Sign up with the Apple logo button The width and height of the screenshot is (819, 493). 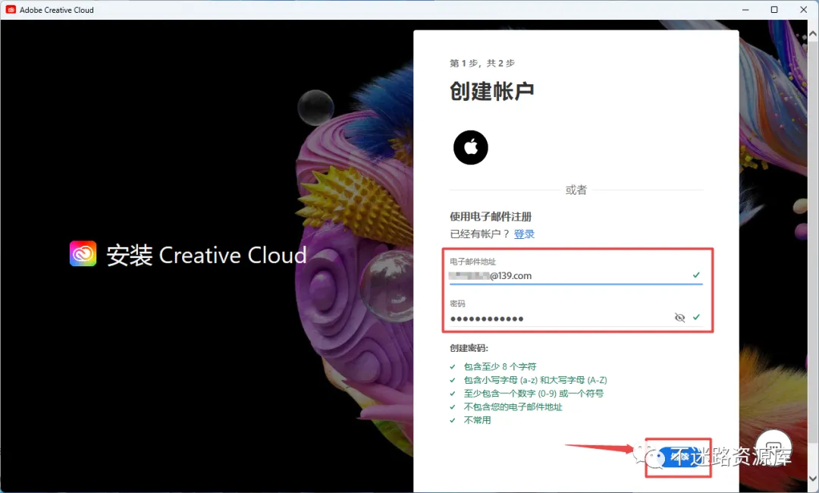[471, 147]
